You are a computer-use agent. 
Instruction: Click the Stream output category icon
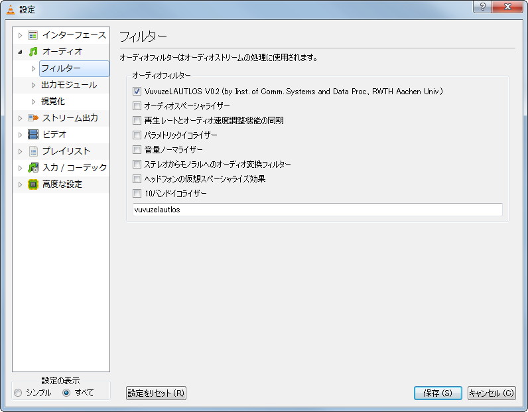coord(33,118)
